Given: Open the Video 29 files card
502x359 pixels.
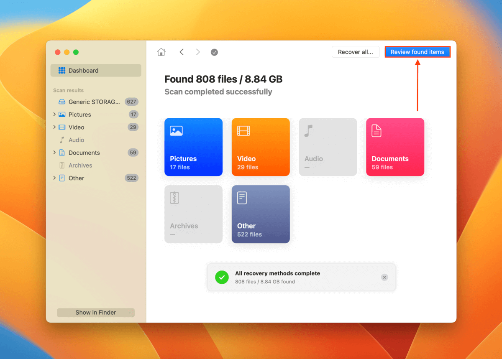Looking at the screenshot, I should (261, 147).
